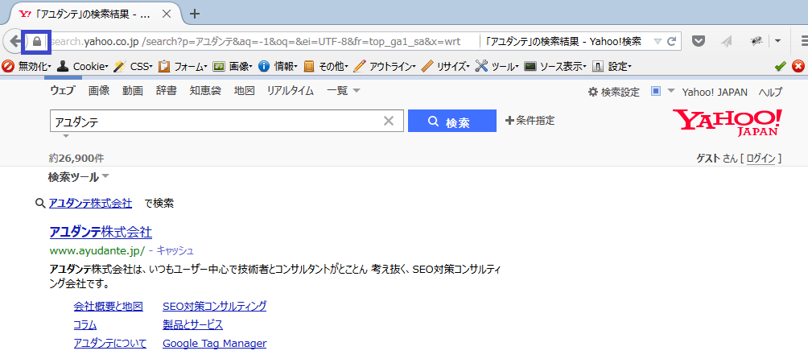Open new tab with plus button
Viewport: 808px width, 359px height.
click(194, 14)
